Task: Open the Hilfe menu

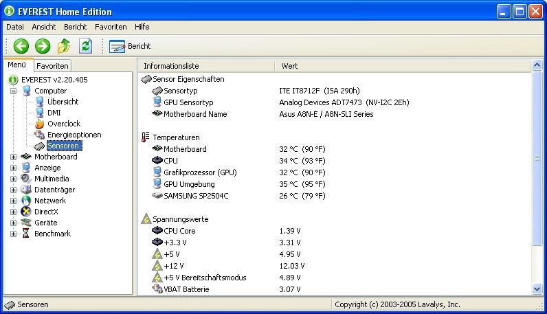Action: 142,27
